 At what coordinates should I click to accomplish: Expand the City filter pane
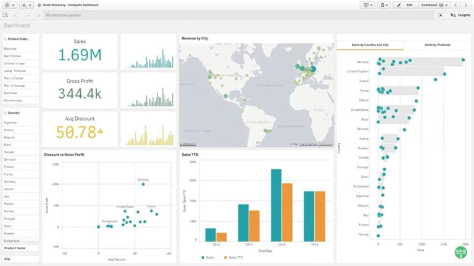(20, 259)
